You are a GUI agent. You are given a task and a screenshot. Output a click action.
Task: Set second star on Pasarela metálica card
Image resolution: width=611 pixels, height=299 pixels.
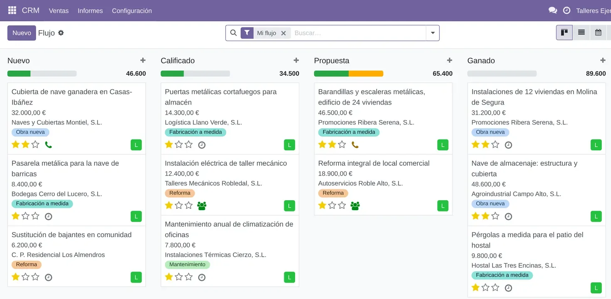(25, 216)
